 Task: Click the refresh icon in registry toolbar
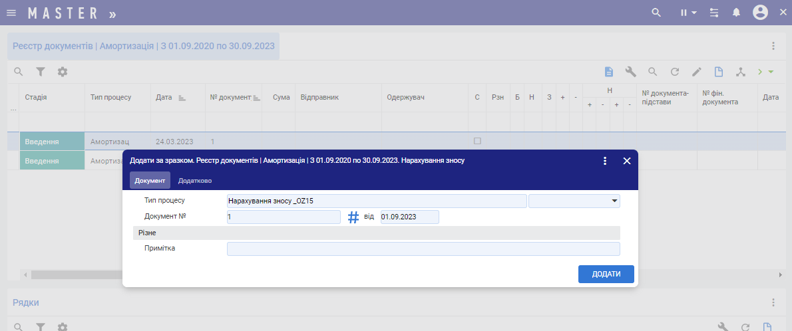tap(674, 72)
